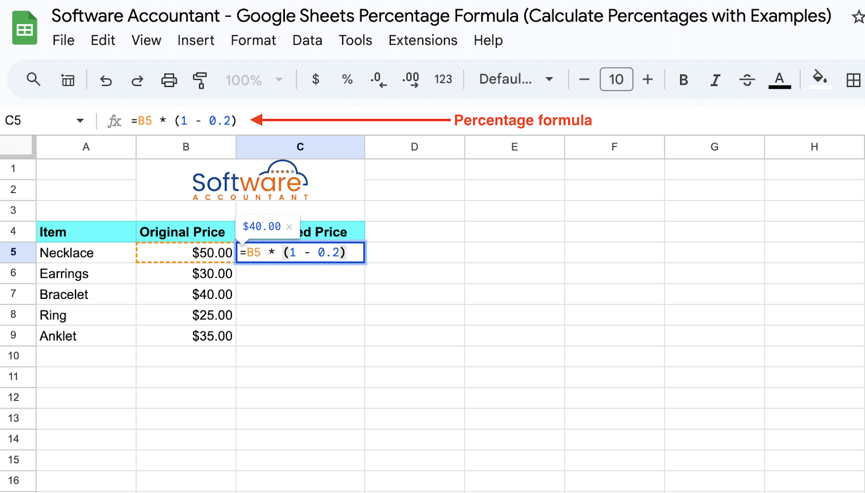865x493 pixels.
Task: Open the Help menu
Action: [488, 41]
